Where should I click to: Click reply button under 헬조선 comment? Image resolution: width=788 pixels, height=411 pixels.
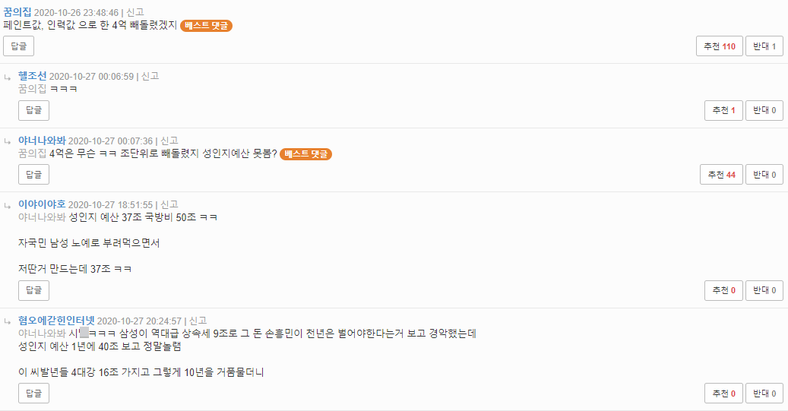pyautogui.click(x=33, y=110)
